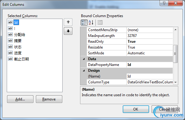Image resolution: width=185 pixels, height=120 pixels.
Task: Select the 摘要 column entry
Action: [x=18, y=41]
